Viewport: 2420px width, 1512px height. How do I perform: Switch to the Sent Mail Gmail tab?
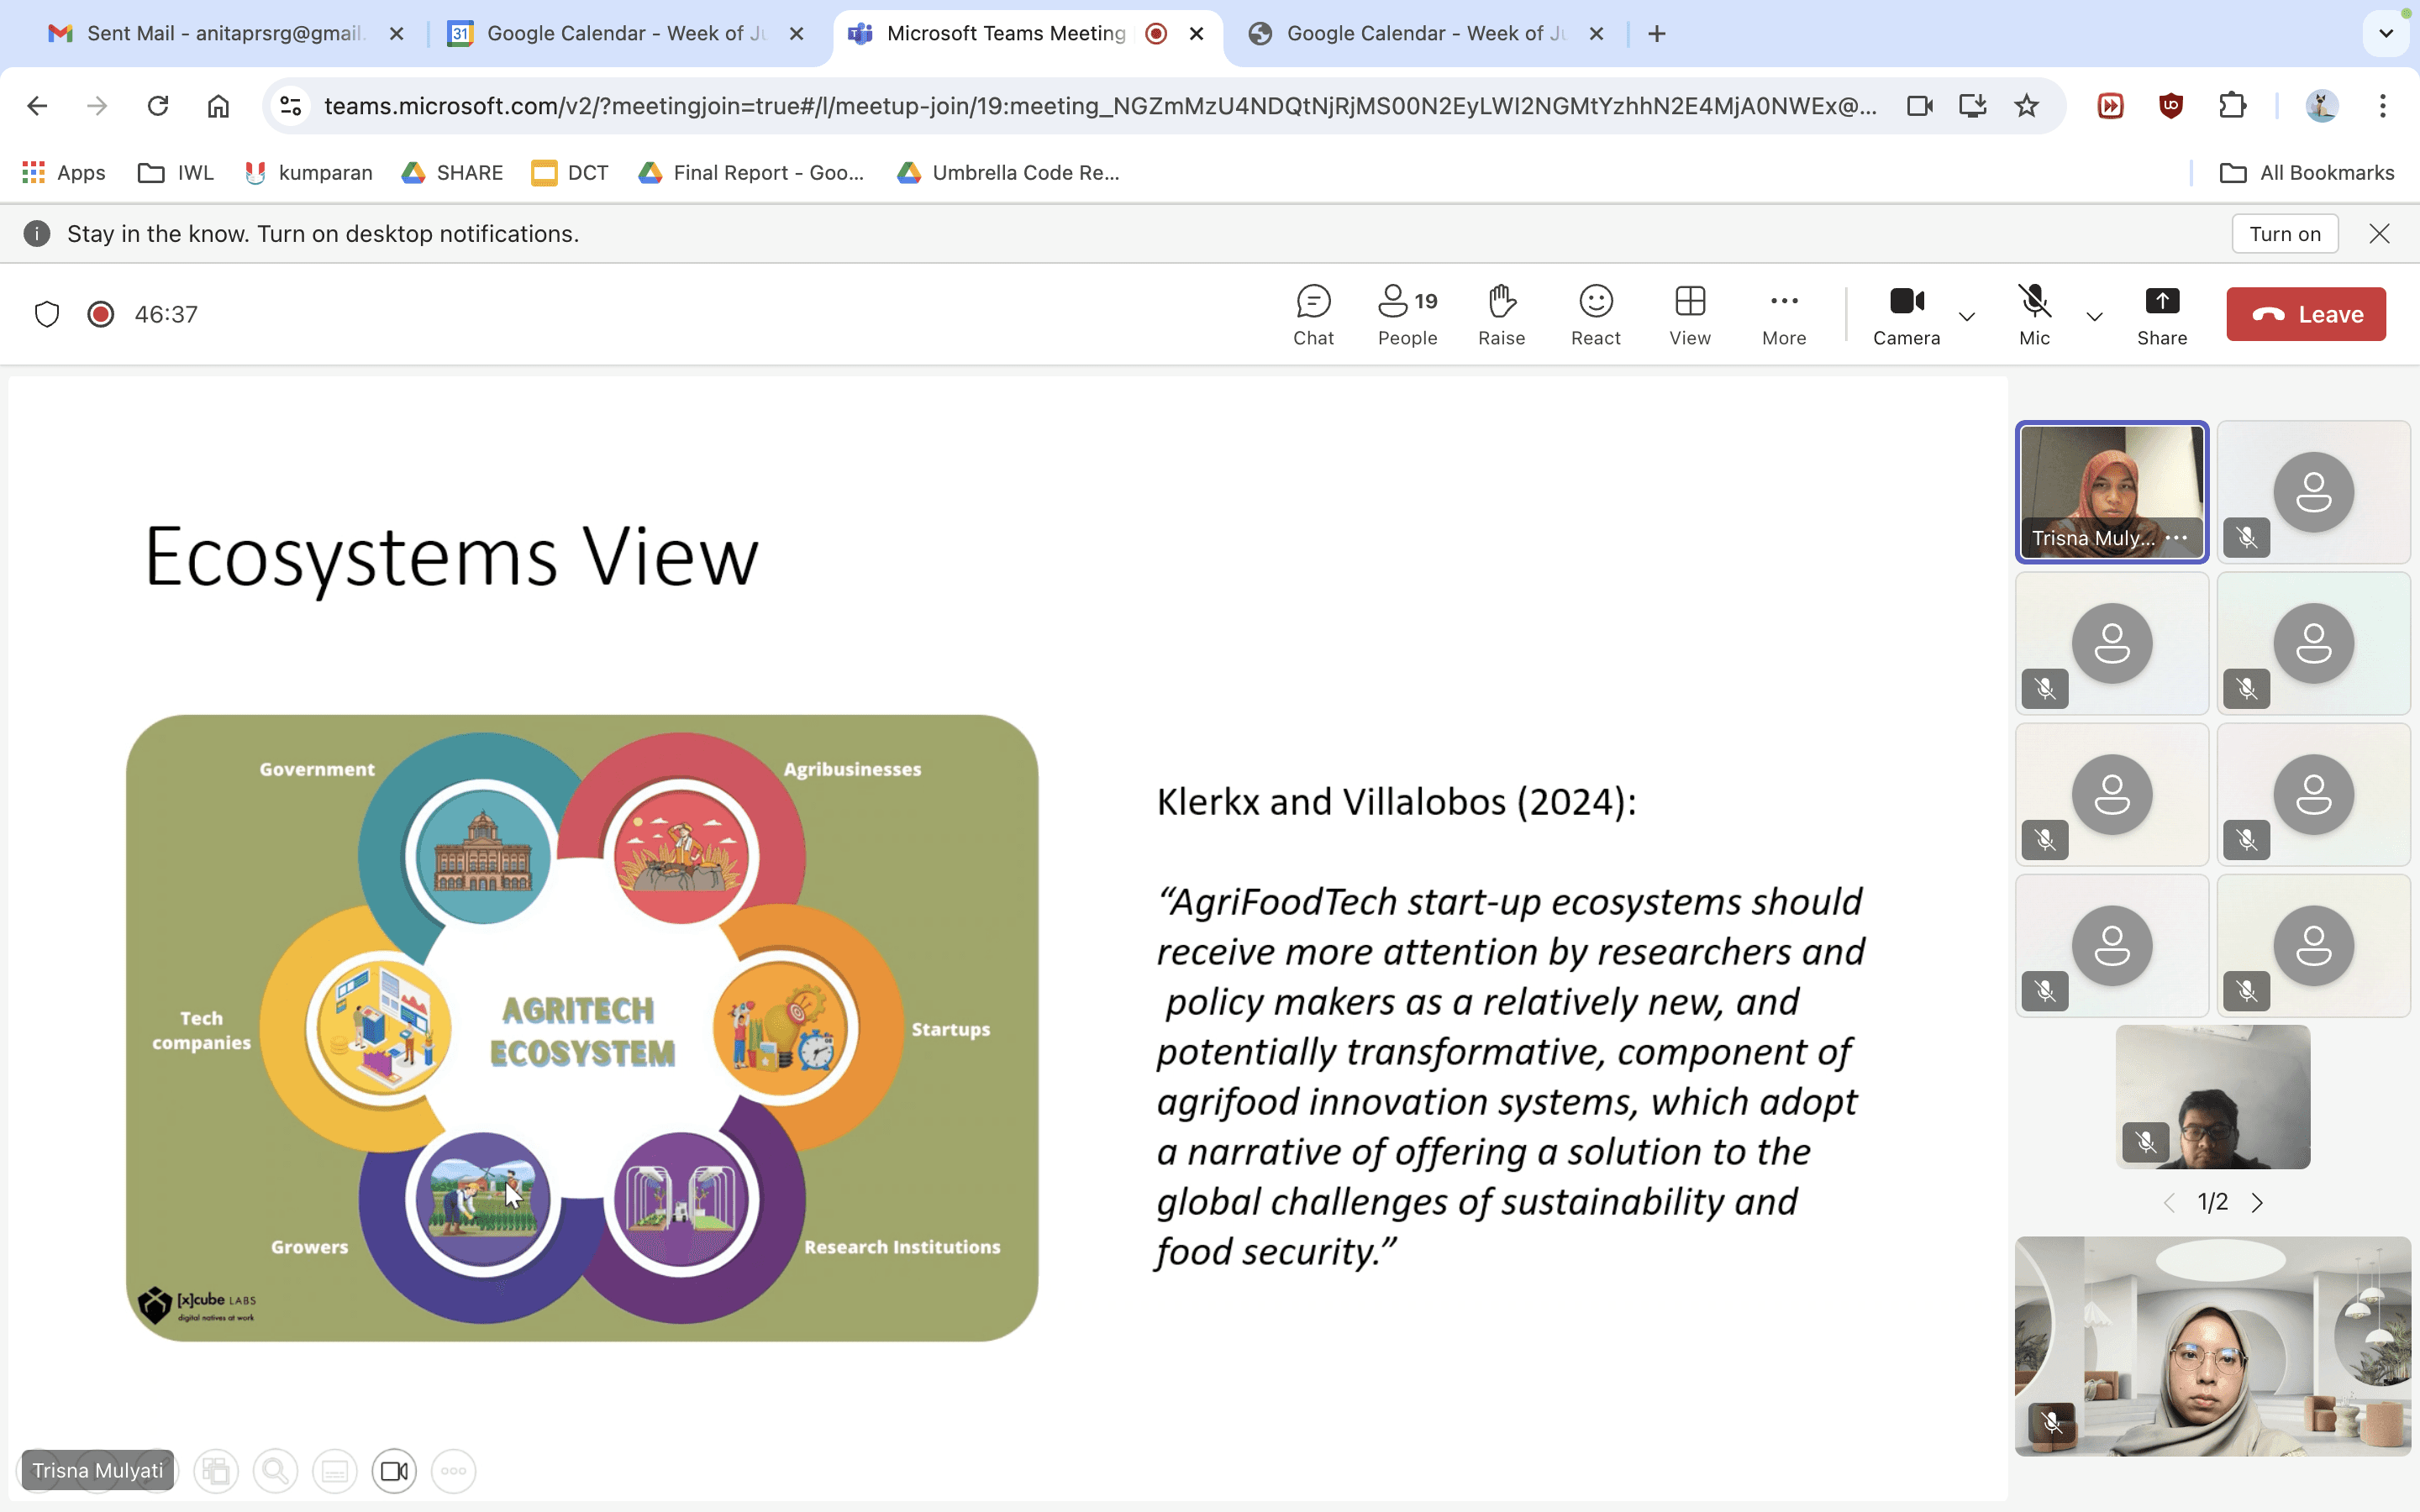[x=225, y=33]
